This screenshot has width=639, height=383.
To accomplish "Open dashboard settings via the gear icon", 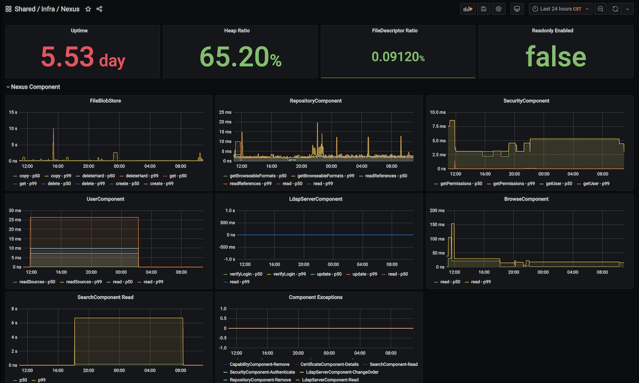I will pyautogui.click(x=498, y=9).
